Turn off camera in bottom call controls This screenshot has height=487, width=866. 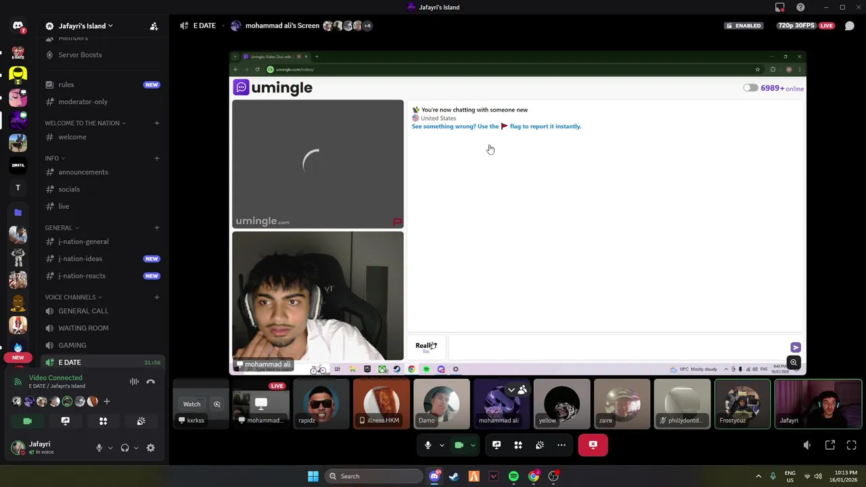(459, 445)
